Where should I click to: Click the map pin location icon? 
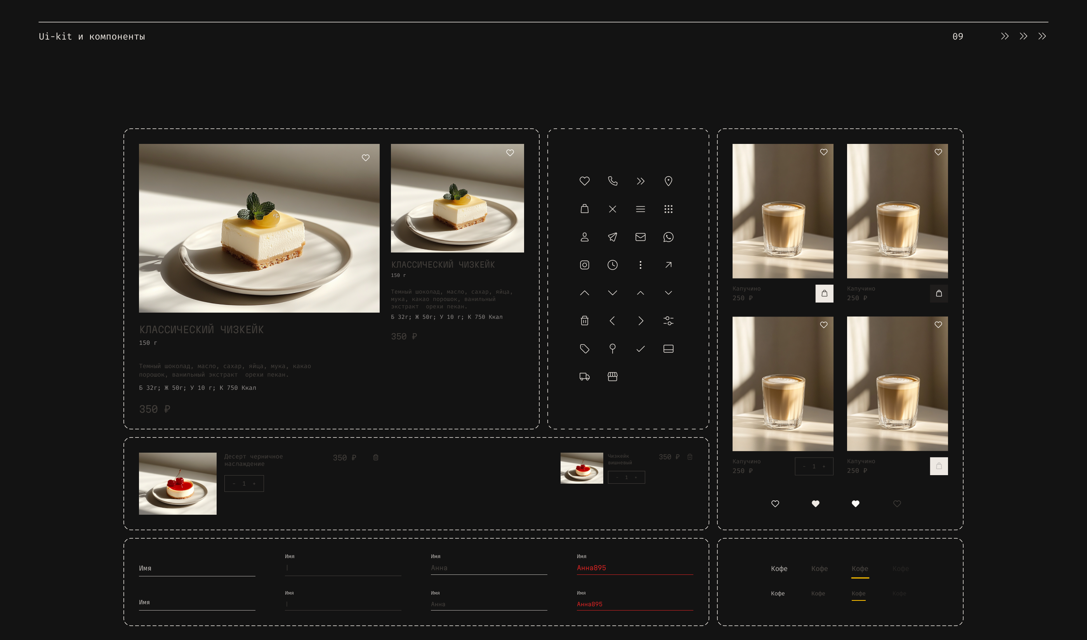[x=668, y=181]
